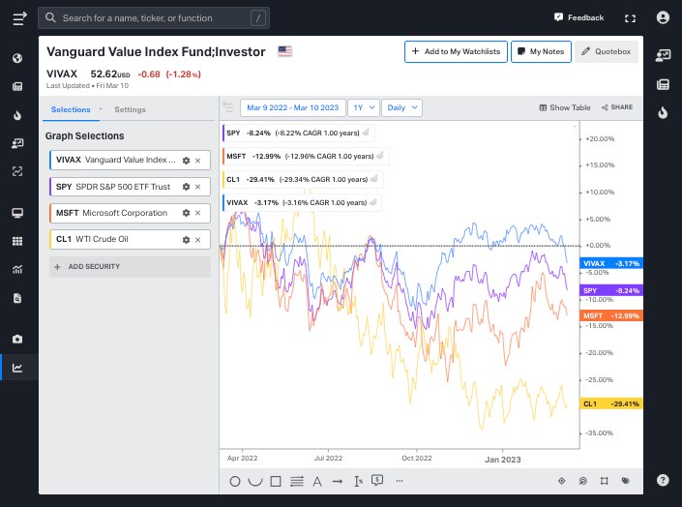Viewport: 682px width, 507px height.
Task: Switch to the Selections tab
Action: coord(71,110)
